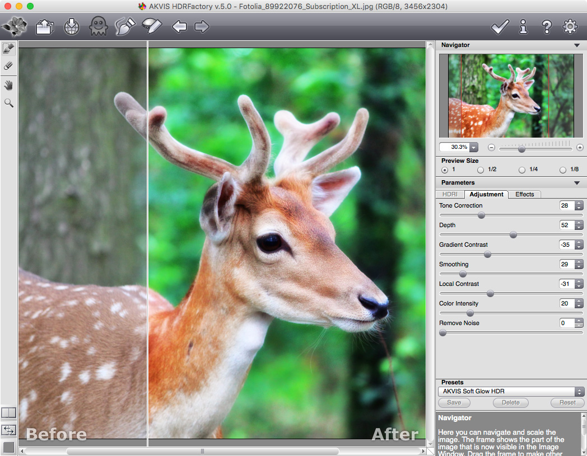Click the globe with down arrow icon
Screen dimensions: 587x456
coord(72,26)
